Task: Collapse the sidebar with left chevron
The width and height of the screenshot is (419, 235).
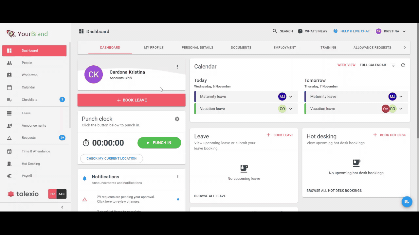Action: click(x=62, y=207)
